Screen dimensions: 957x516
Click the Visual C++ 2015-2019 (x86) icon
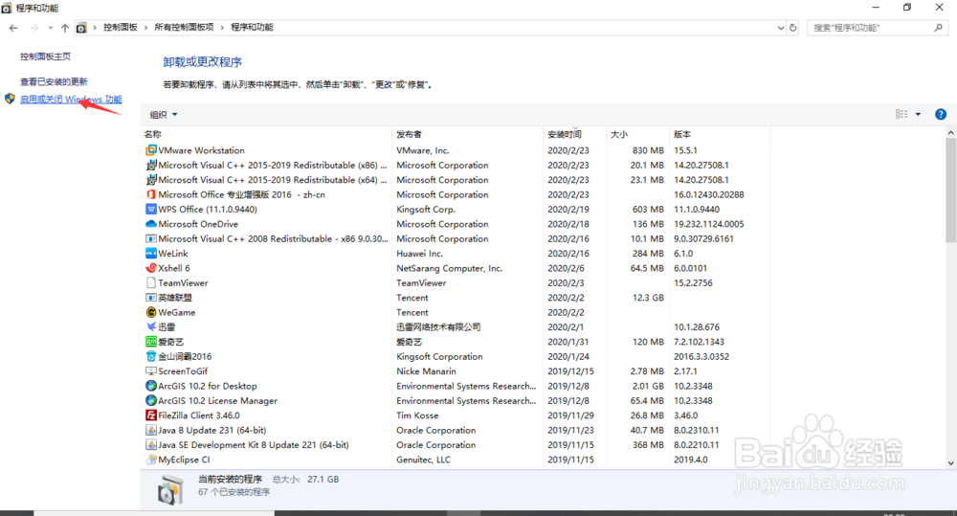tap(151, 165)
